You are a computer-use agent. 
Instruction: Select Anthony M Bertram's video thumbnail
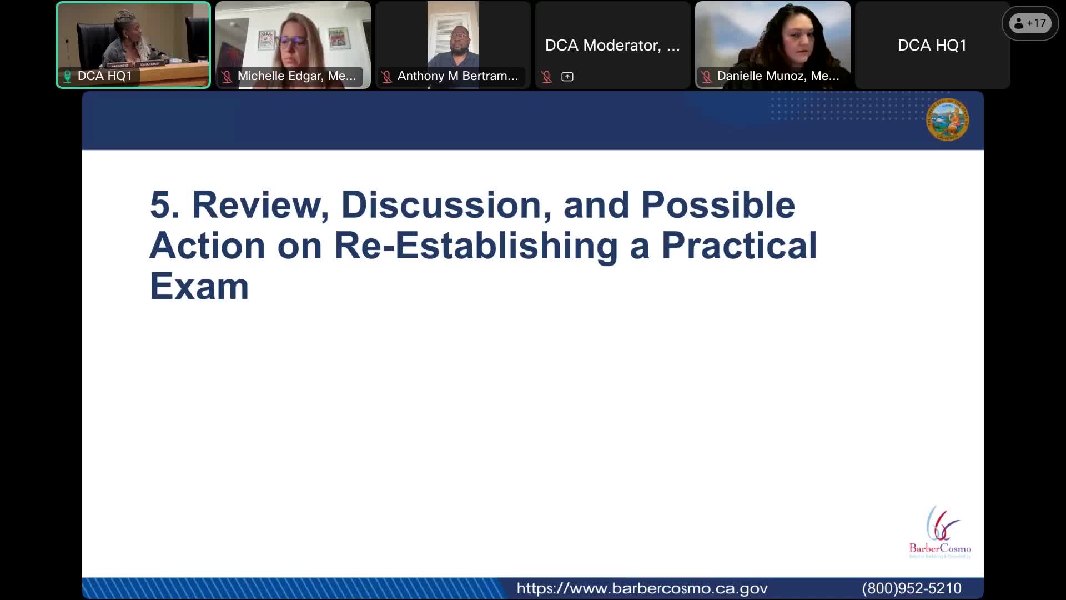pos(453,39)
